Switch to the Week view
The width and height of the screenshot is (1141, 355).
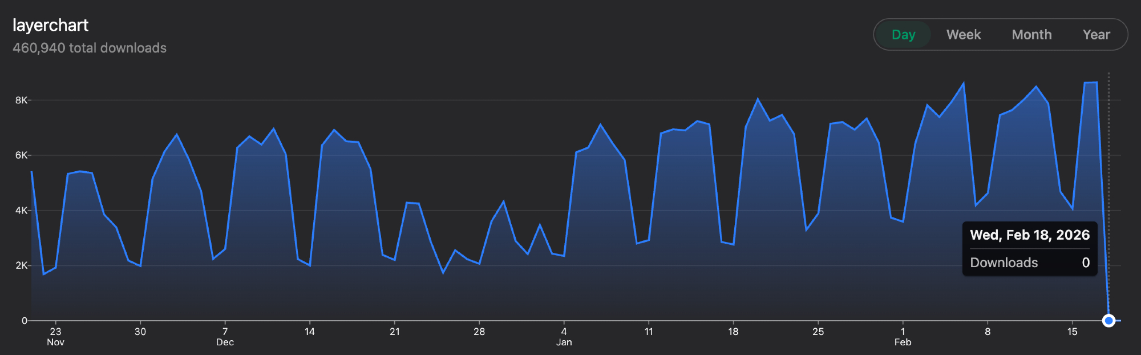(963, 35)
